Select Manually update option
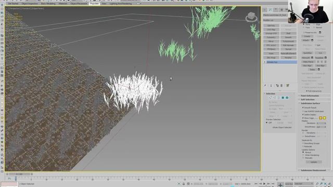This screenshot has height=187, width=333. point(303,158)
